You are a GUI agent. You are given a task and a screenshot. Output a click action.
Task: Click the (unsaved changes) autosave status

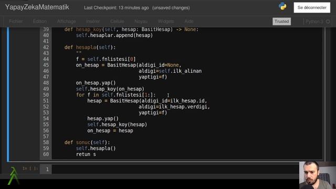coord(171,8)
